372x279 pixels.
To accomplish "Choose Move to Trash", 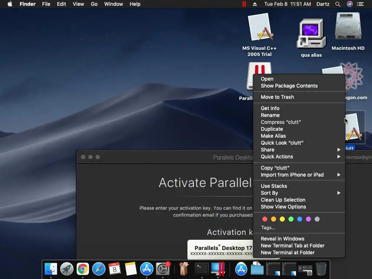I will pyautogui.click(x=299, y=97).
